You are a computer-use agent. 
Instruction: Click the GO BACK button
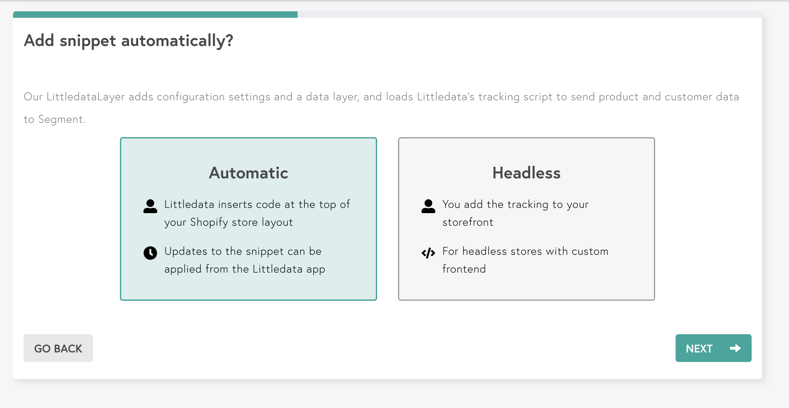point(58,348)
